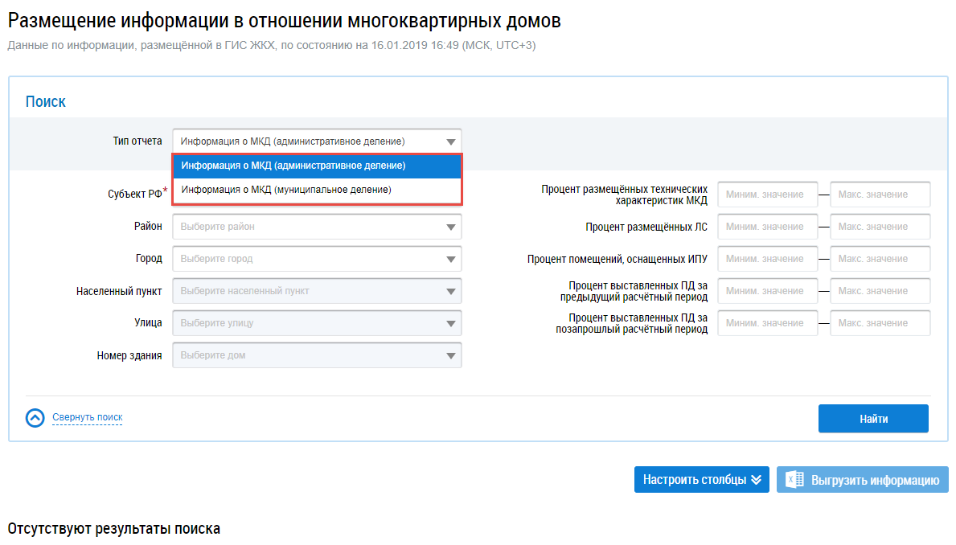956x545 pixels.
Task: Expand the Район dropdown
Action: coord(451,227)
